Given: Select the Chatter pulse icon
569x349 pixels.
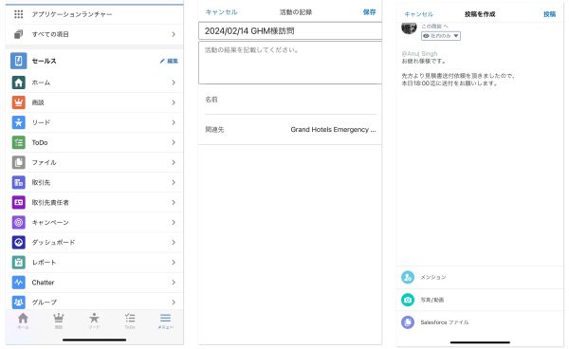Looking at the screenshot, I should pos(19,282).
